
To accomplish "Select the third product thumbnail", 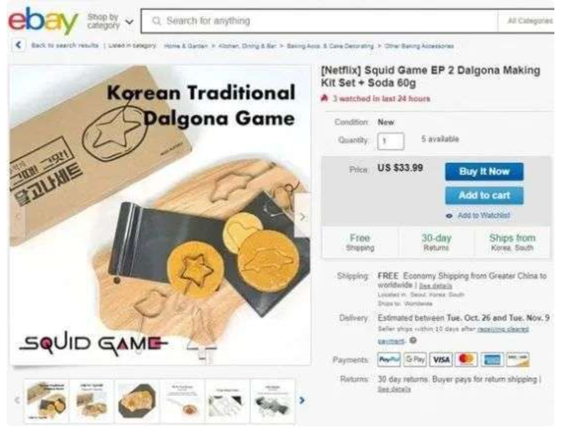I will coord(137,400).
